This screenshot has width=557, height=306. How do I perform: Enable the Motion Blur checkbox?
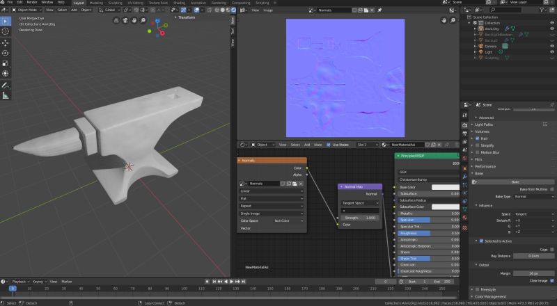[478, 152]
